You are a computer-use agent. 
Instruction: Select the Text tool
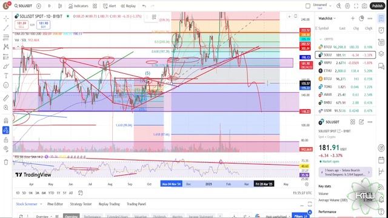[6, 76]
